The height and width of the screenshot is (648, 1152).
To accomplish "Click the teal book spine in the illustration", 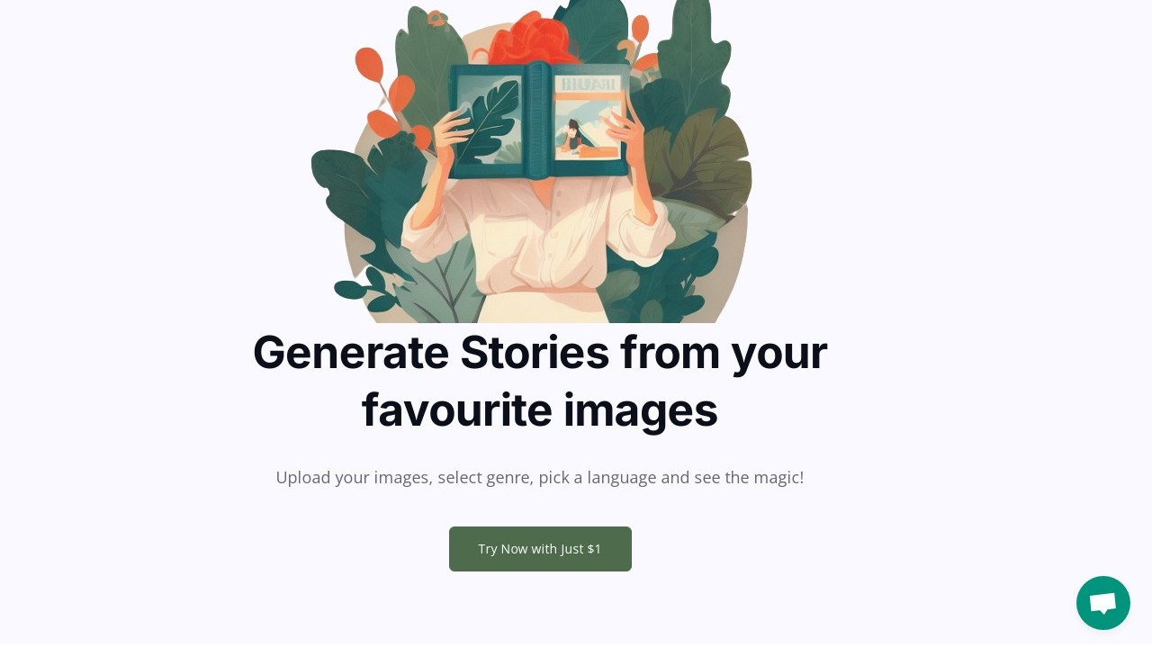I will 537,120.
